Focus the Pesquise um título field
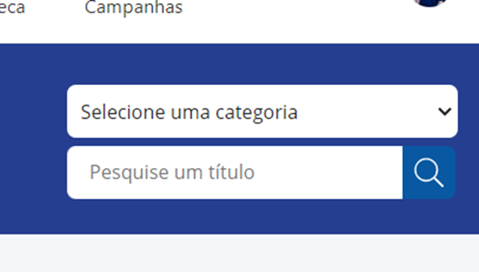 coord(235,173)
